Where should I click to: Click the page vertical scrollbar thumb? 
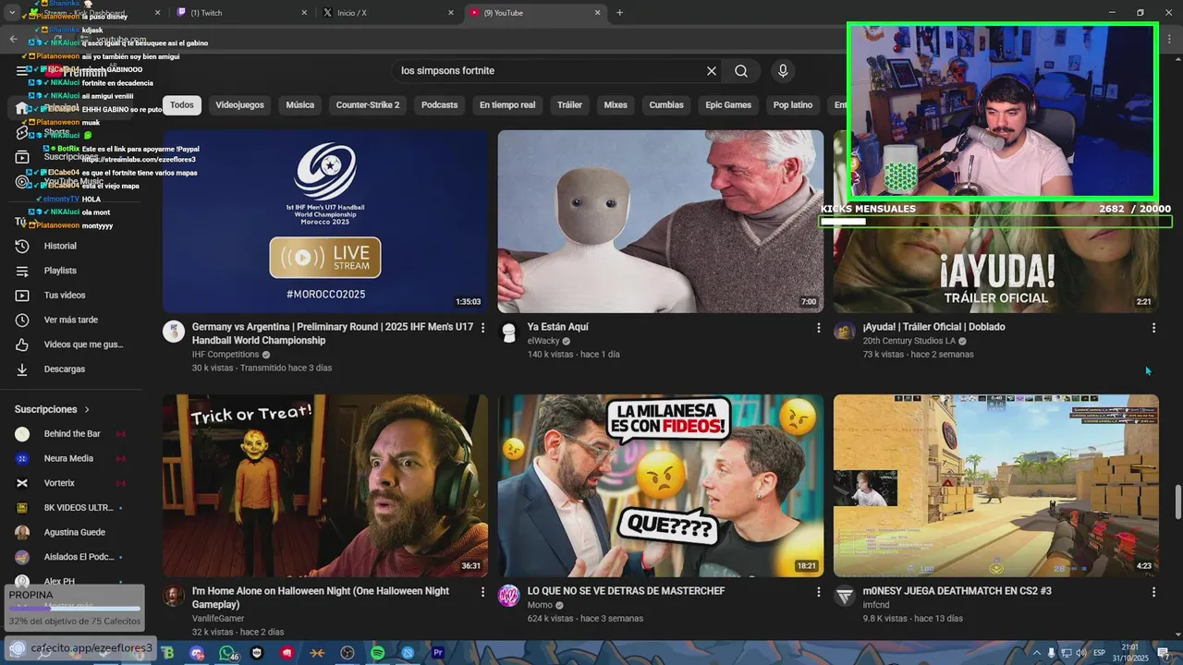1177,502
